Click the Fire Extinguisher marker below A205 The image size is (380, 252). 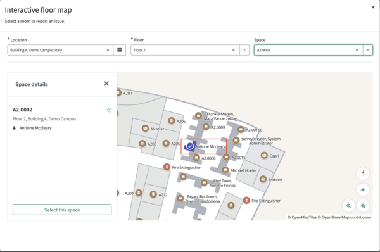coord(167,167)
